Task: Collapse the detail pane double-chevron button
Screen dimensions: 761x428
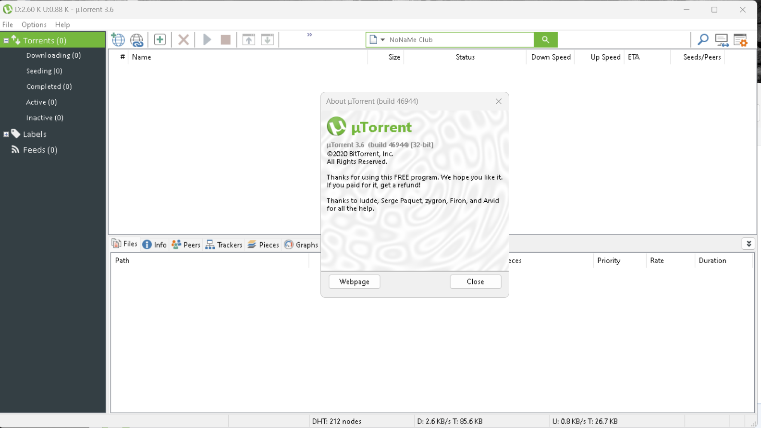Action: [x=749, y=244]
